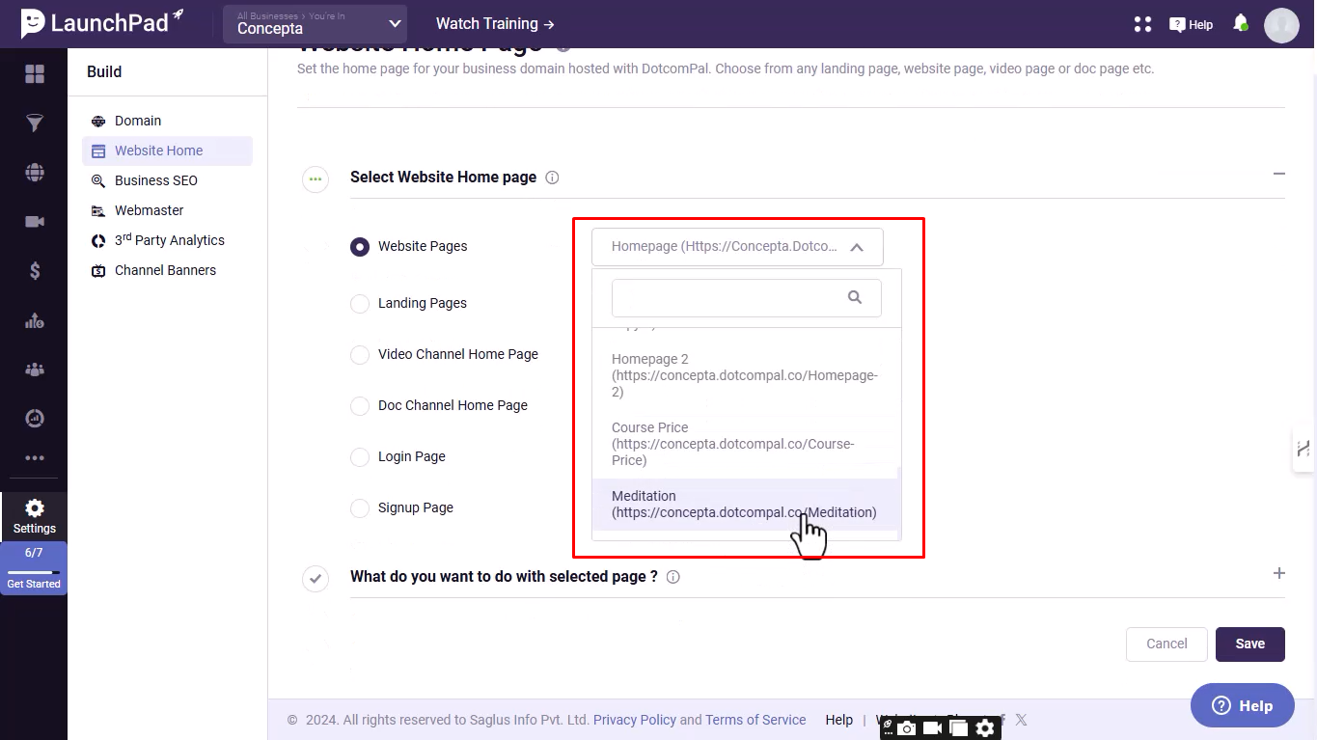Image resolution: width=1317 pixels, height=740 pixels.
Task: Click the search field inside dropdown
Action: [747, 298]
